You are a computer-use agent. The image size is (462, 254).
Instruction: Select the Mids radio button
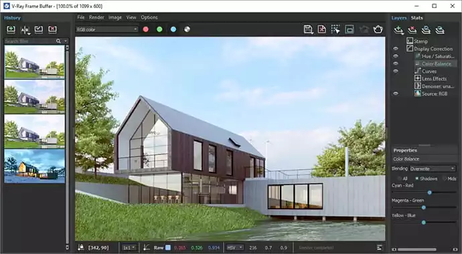(450, 178)
